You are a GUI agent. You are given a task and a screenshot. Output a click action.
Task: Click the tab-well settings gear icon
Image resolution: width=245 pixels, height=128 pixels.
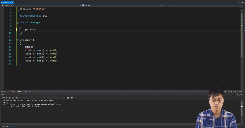pos(242,3)
